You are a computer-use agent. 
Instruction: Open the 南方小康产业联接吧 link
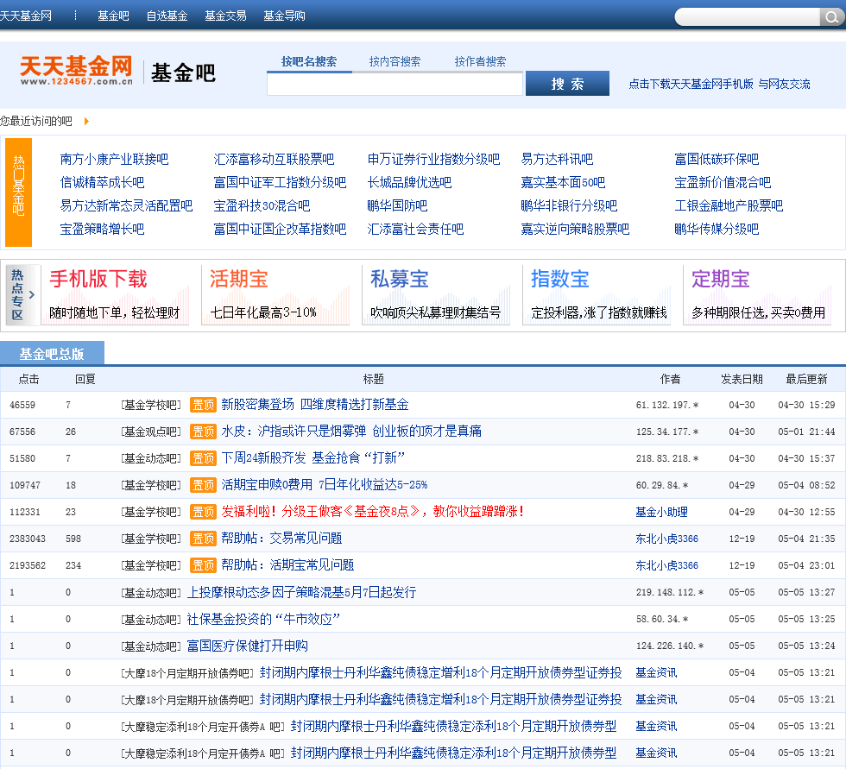[x=114, y=160]
